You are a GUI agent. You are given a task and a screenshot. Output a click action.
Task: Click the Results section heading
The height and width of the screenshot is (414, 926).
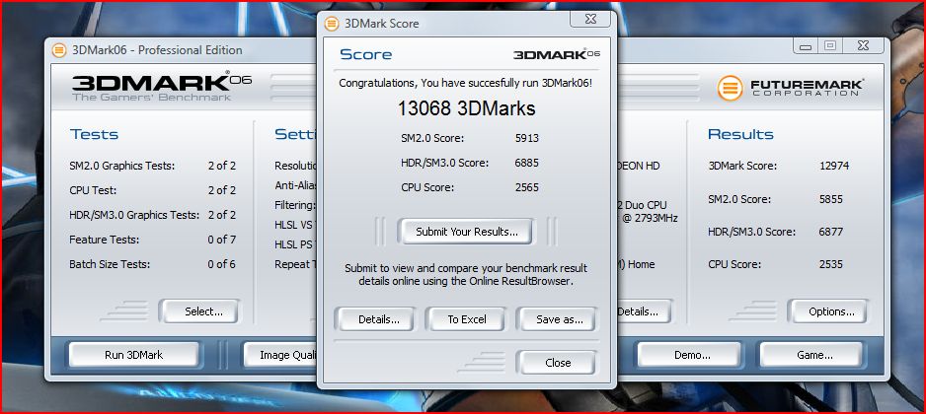pos(740,134)
